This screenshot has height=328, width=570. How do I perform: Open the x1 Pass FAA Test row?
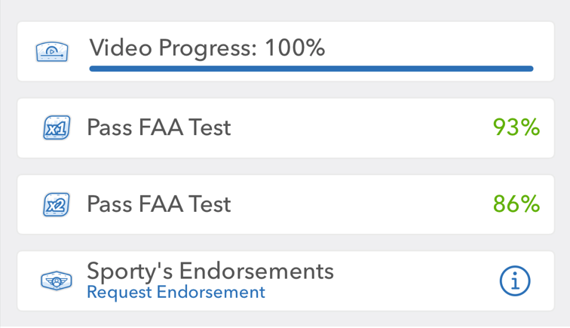point(286,128)
